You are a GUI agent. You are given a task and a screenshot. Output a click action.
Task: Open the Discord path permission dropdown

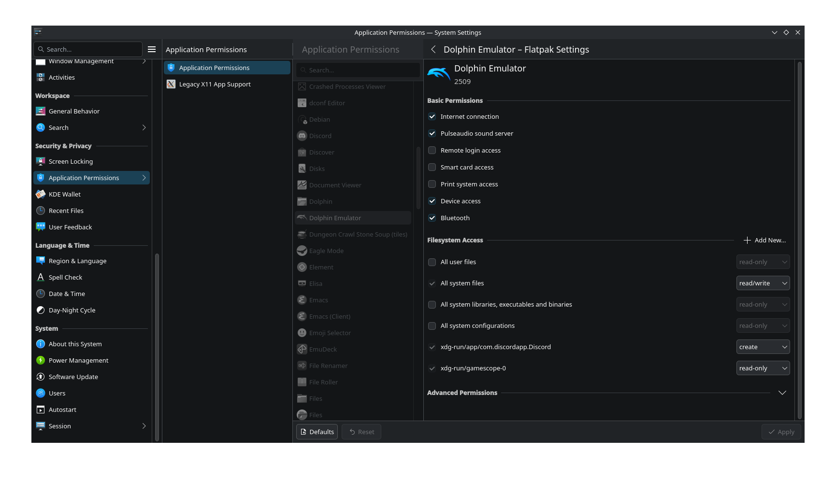click(x=763, y=347)
